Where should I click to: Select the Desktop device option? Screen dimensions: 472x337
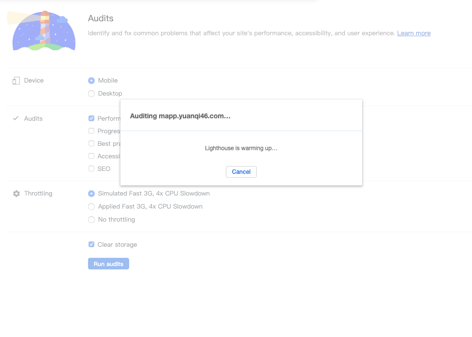91,94
